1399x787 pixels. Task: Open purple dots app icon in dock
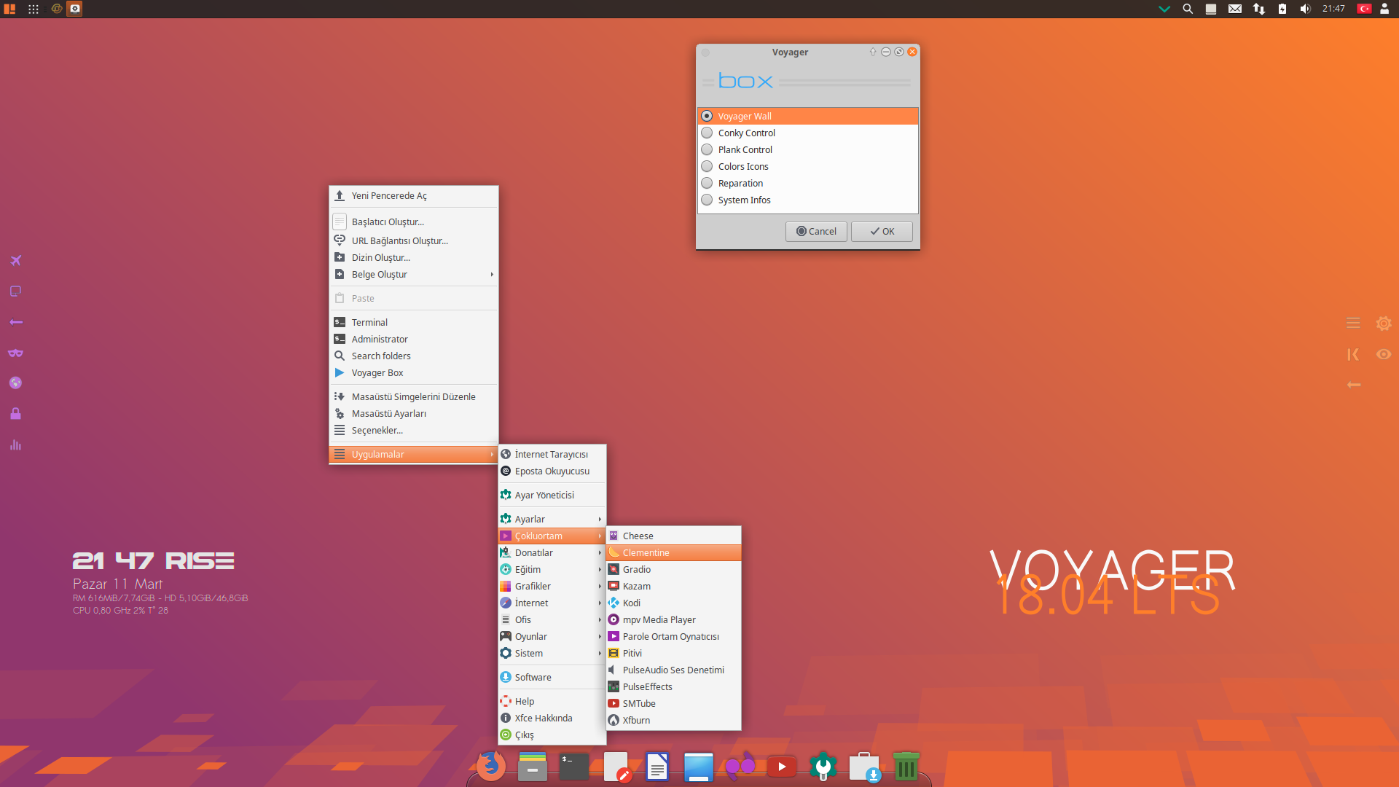point(740,766)
